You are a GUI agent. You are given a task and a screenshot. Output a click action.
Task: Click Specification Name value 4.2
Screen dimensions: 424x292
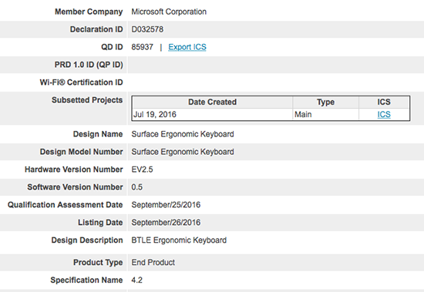click(136, 280)
